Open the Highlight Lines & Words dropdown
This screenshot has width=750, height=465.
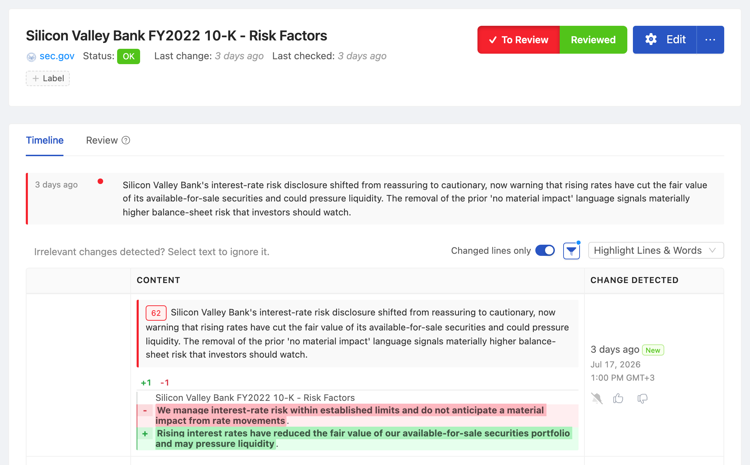[656, 250]
